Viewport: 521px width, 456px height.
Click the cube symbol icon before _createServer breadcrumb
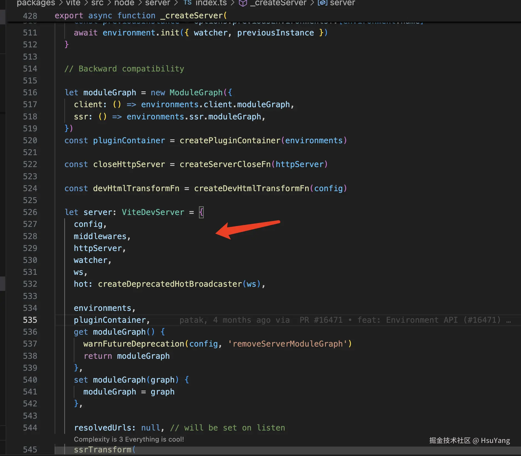243,3
